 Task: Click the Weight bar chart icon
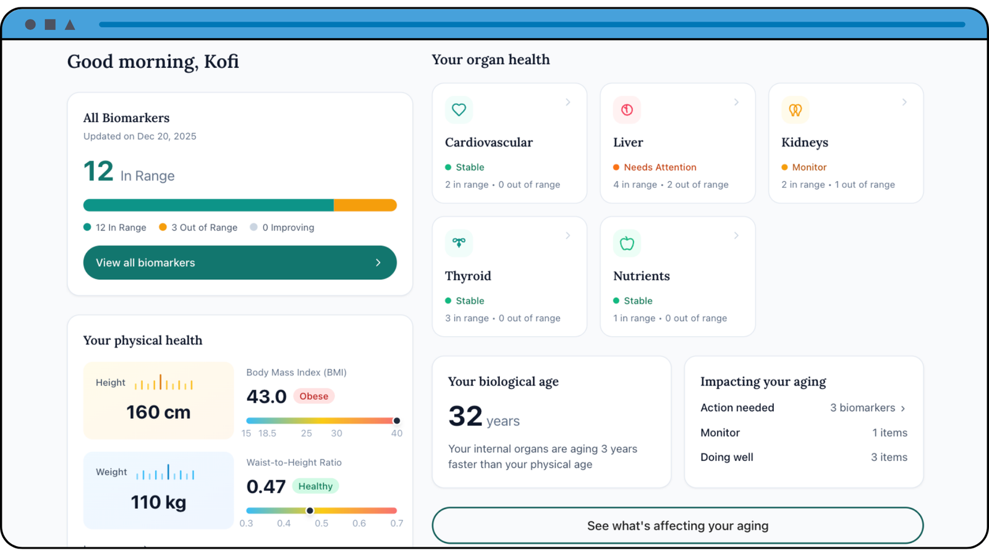(164, 473)
